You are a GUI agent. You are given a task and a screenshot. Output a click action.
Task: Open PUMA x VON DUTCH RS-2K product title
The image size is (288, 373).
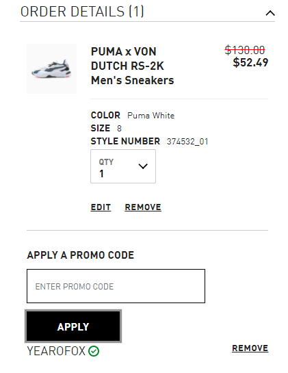(x=132, y=66)
